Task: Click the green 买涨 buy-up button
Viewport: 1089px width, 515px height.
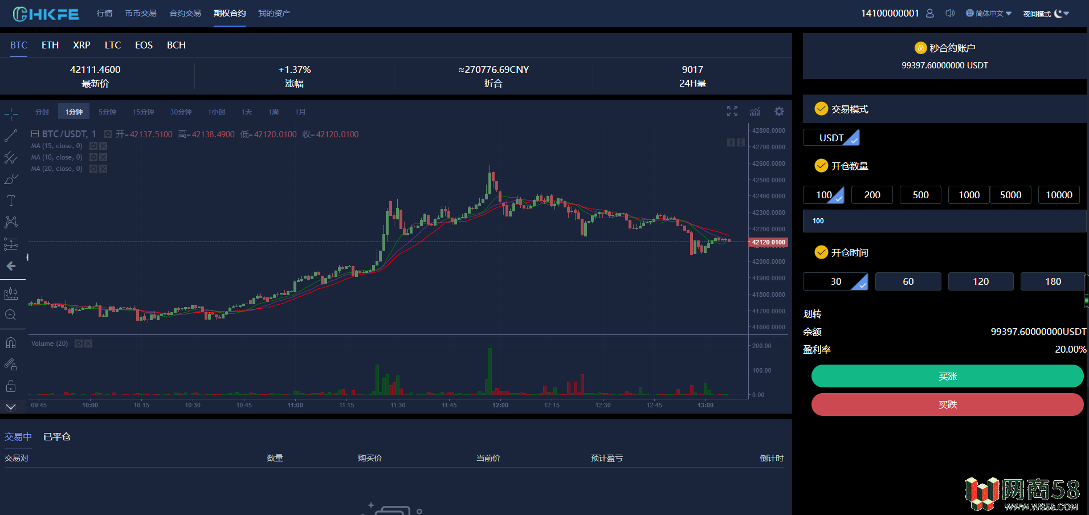Action: [947, 376]
